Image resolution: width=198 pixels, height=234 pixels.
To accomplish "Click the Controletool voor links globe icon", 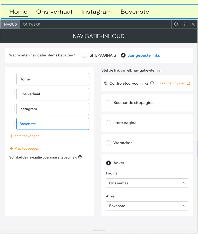I will (x=106, y=84).
